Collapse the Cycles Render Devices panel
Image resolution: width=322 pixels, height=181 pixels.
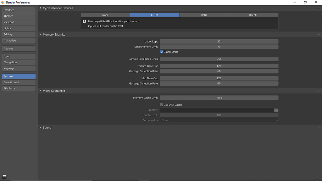click(x=41, y=8)
